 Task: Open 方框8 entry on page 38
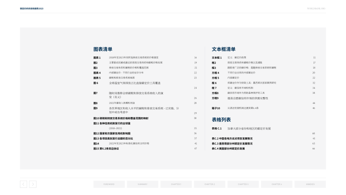pos(264,93)
